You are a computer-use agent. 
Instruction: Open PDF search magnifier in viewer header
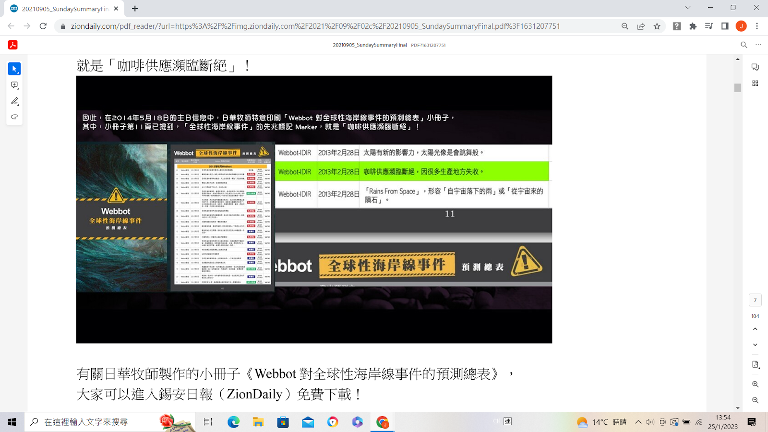pos(744,45)
